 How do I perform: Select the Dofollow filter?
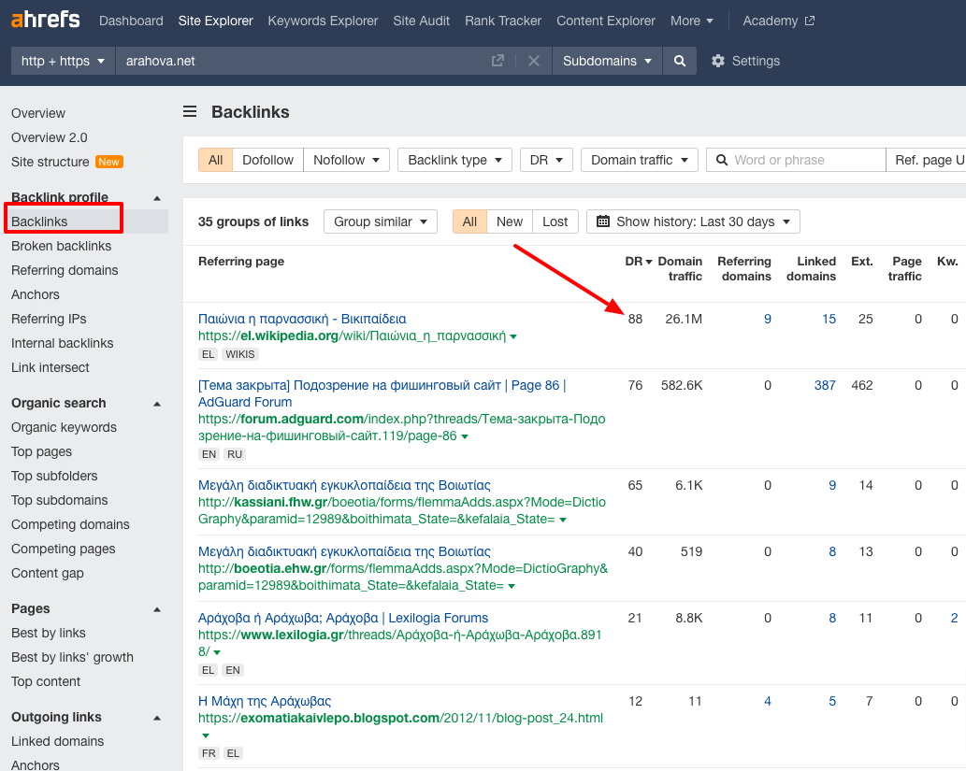pyautogui.click(x=267, y=160)
